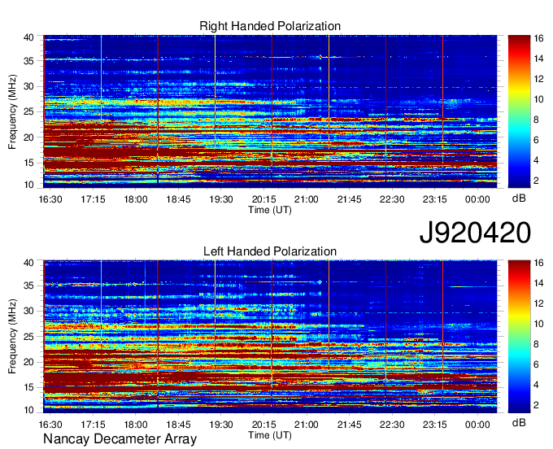Click the Right Handed plot colorbar
The height and width of the screenshot is (449, 553).
pos(519,111)
